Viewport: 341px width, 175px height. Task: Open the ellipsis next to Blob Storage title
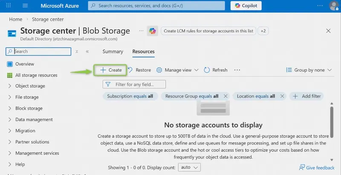pyautogui.click(x=142, y=31)
